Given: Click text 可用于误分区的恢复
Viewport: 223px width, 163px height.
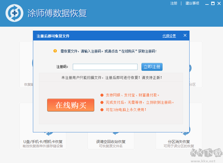Looking at the screenshot, I should 179,146.
